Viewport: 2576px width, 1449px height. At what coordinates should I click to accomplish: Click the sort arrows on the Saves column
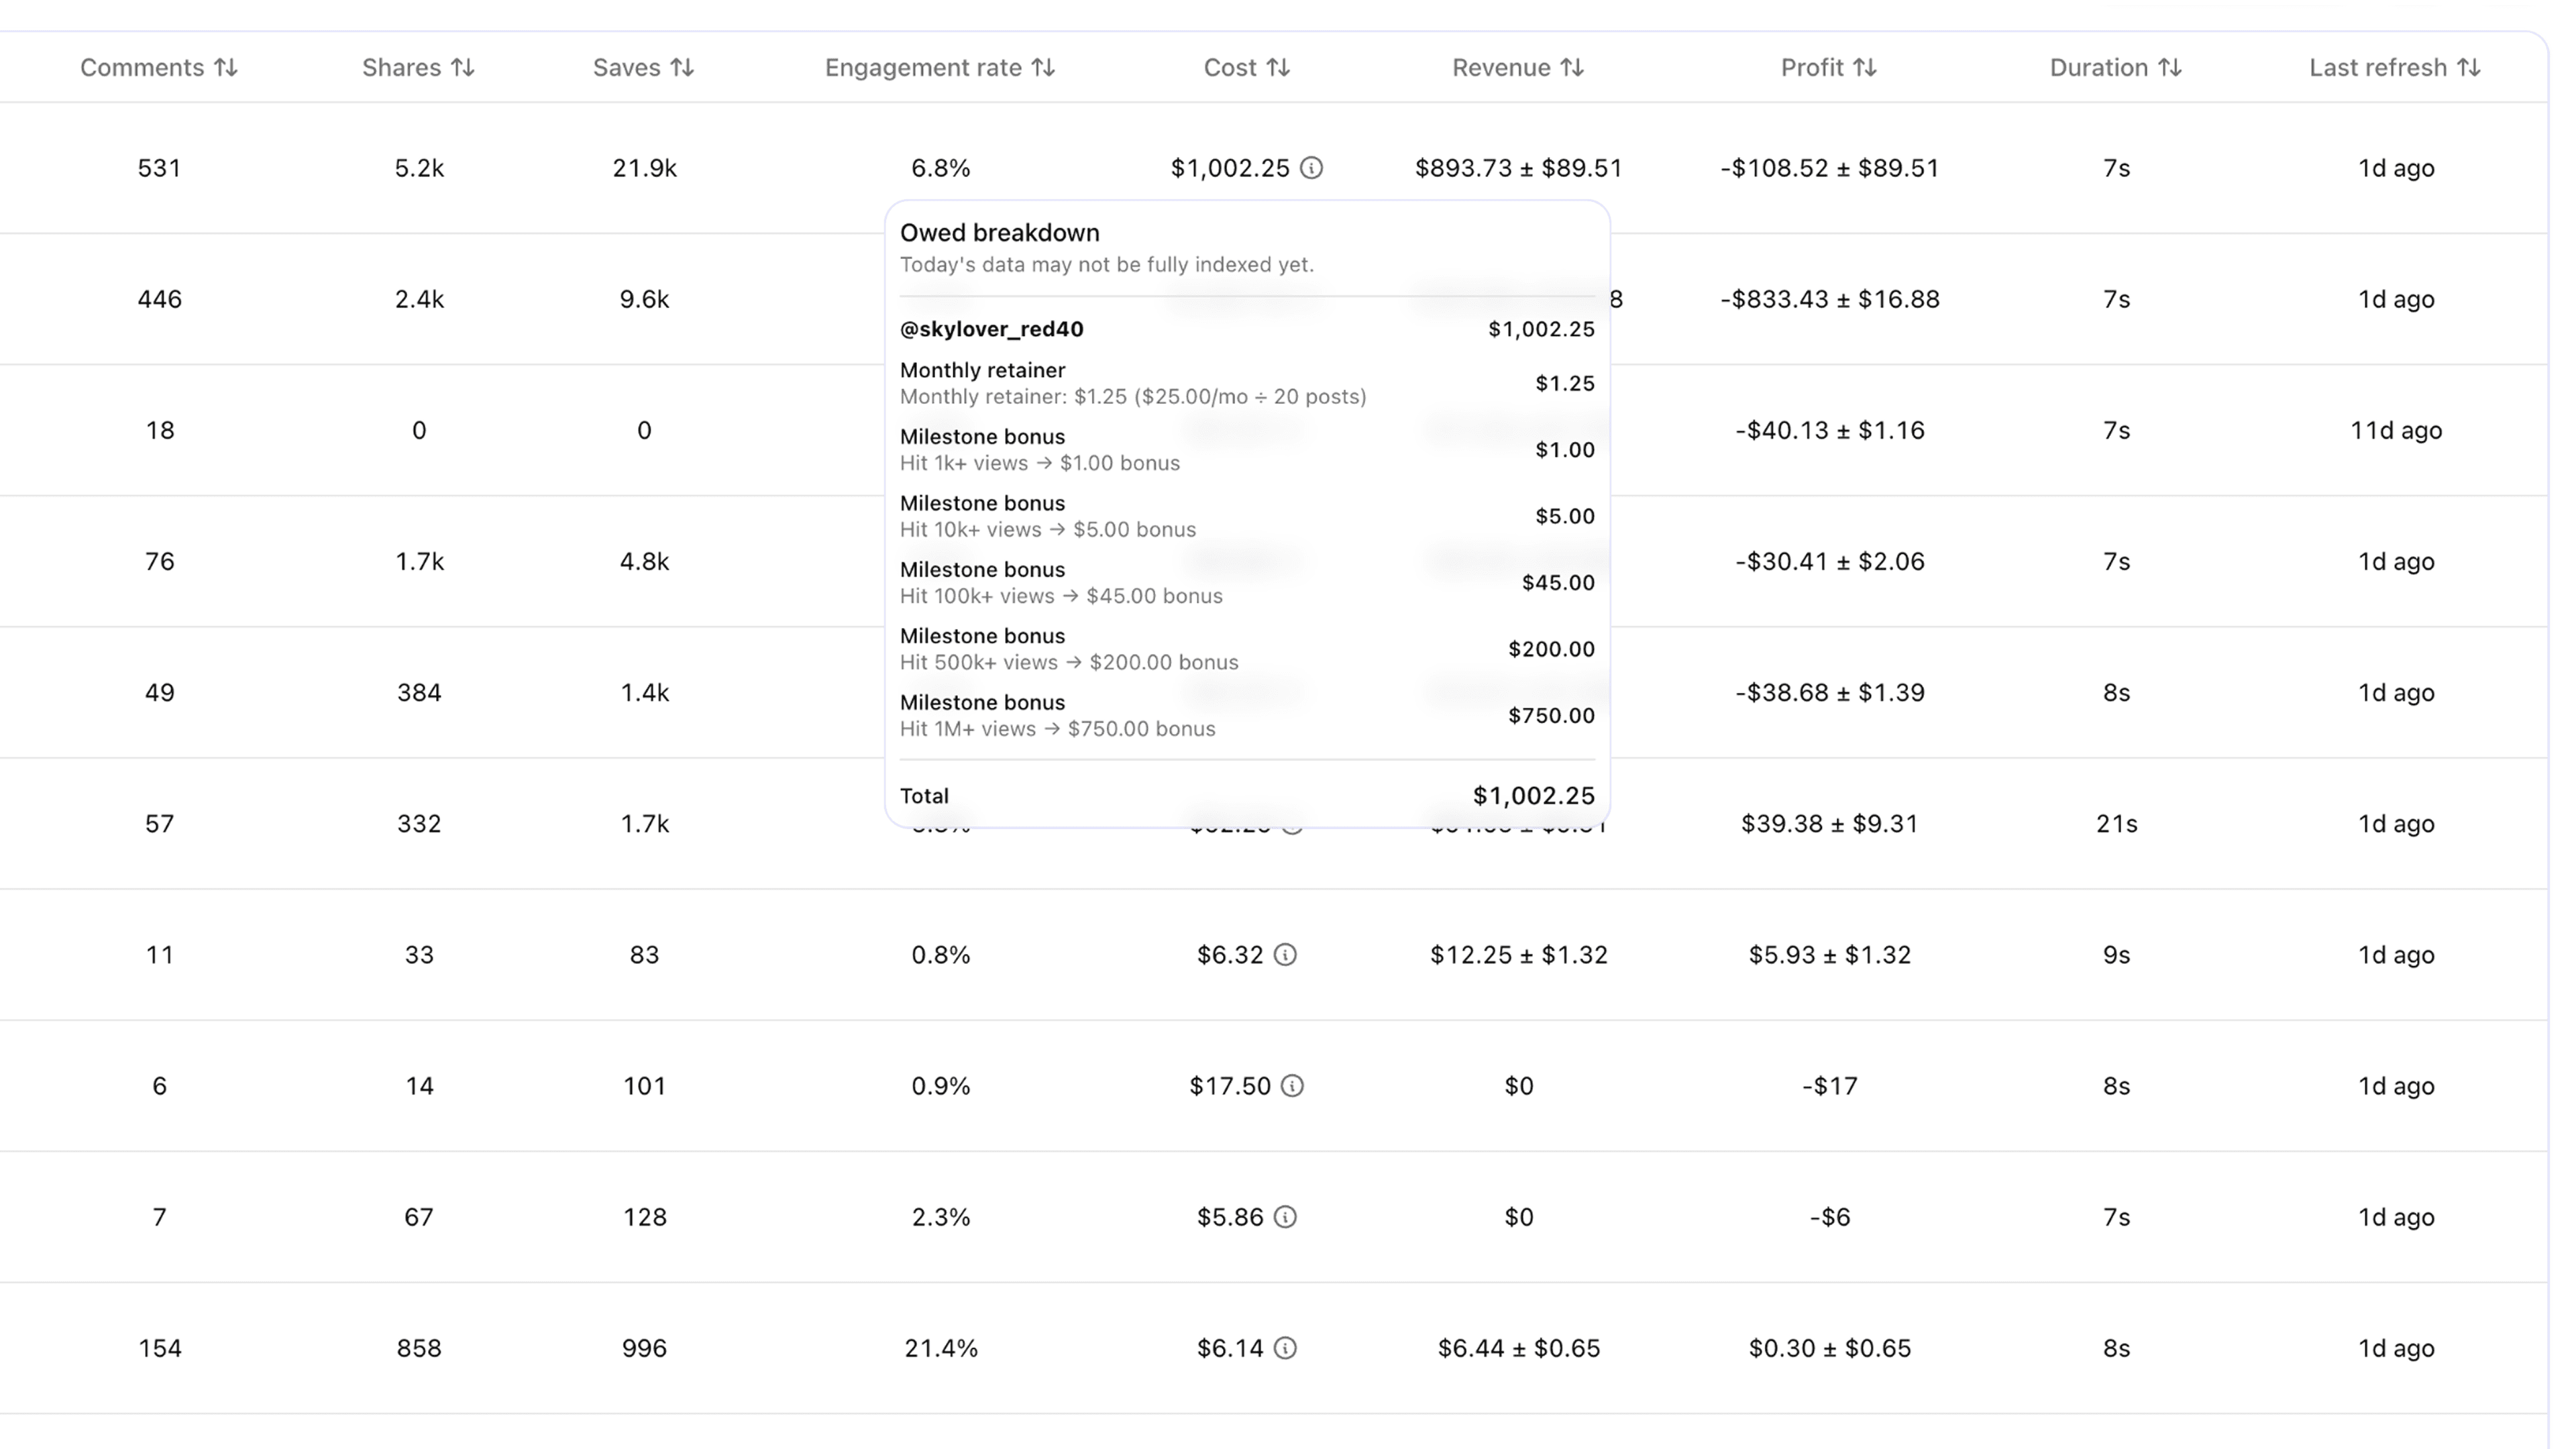(x=683, y=67)
